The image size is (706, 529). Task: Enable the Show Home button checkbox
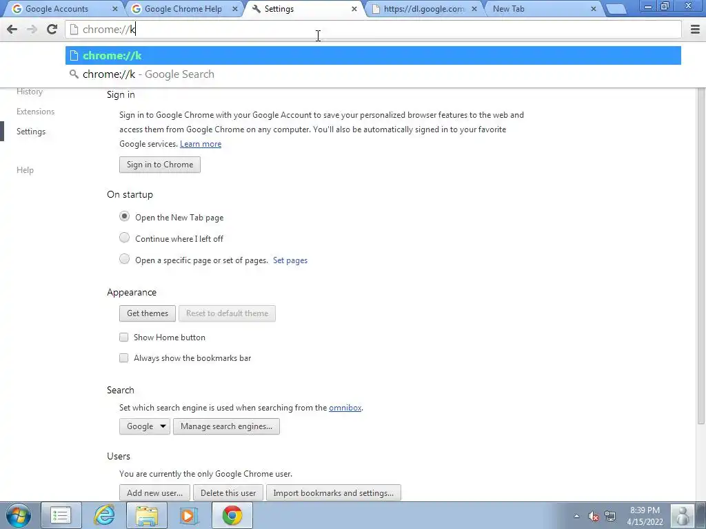[x=124, y=338]
